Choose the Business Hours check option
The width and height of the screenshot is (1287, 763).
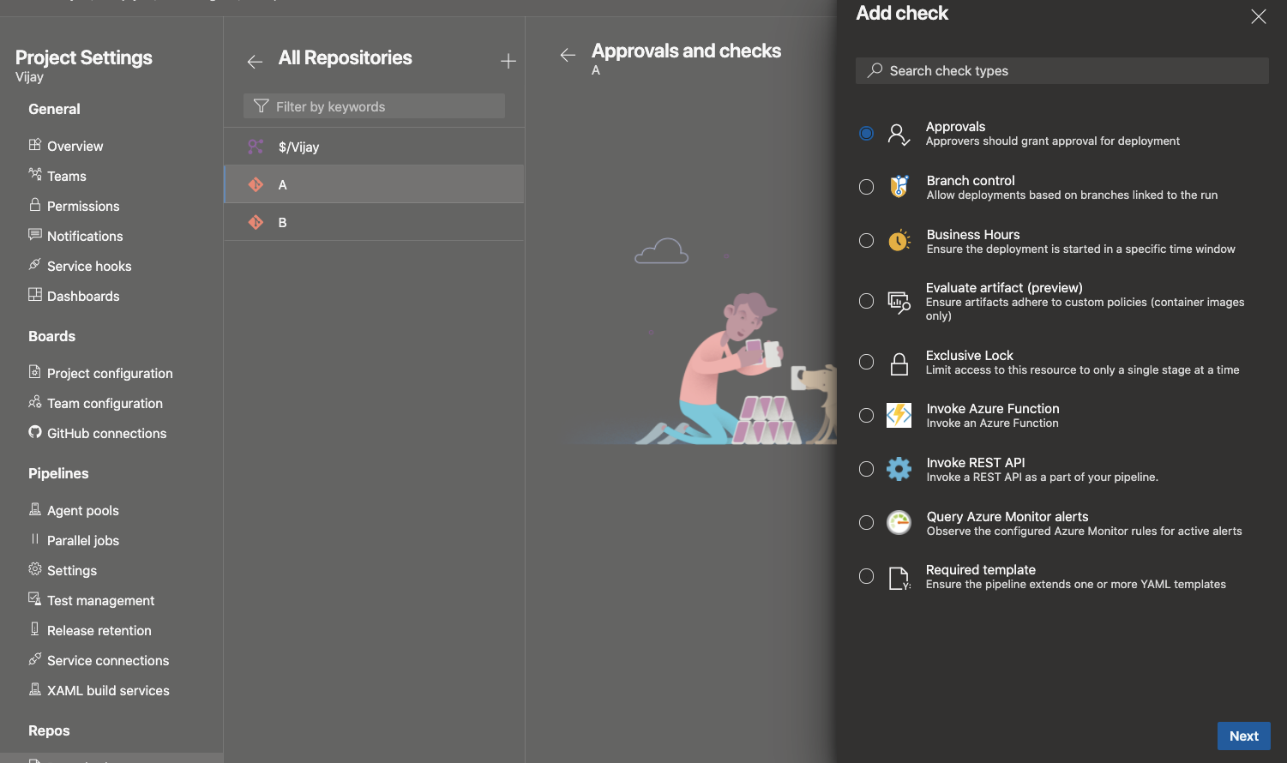point(866,241)
